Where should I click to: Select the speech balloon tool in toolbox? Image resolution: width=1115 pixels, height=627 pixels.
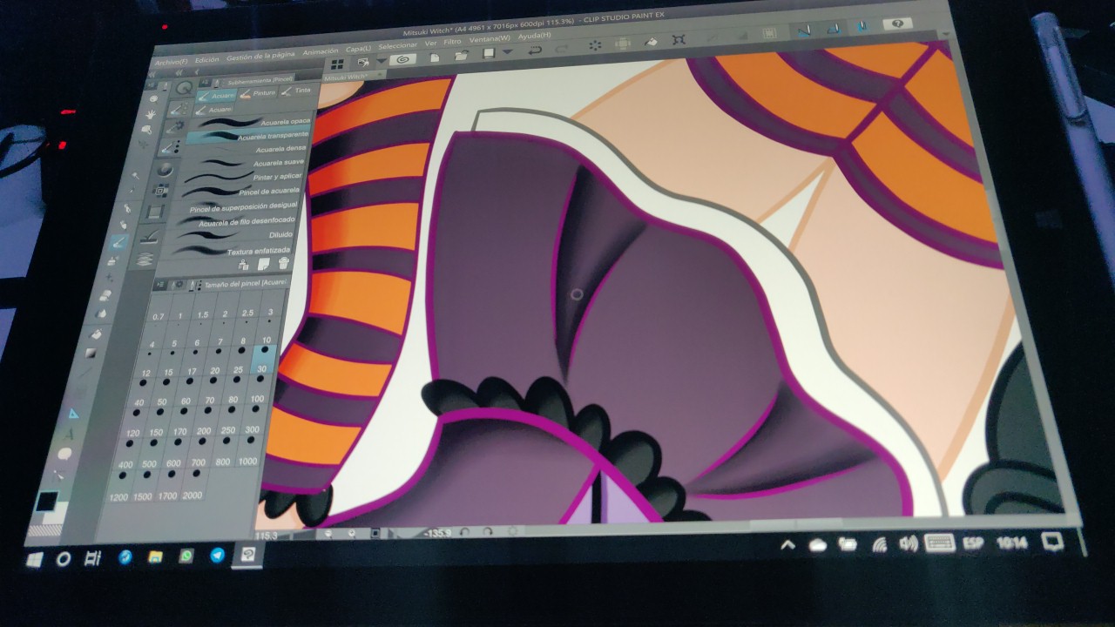[x=64, y=453]
